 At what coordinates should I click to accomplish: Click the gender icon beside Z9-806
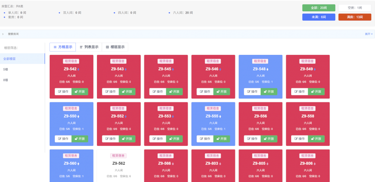315,164
